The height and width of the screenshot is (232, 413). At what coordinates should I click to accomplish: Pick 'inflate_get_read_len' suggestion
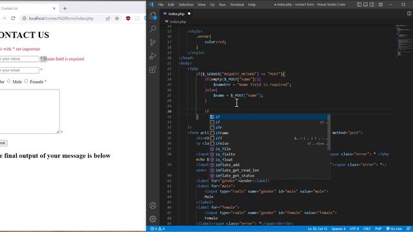point(268,170)
